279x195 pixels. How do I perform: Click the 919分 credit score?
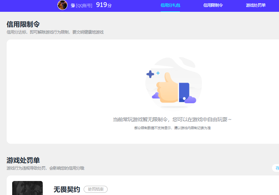click(x=104, y=5)
